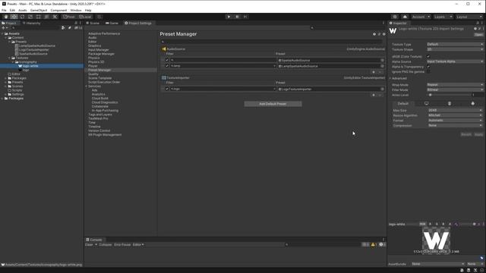This screenshot has height=273, width=486.
Task: Click the Open button in Inspector header
Action: [478, 35]
